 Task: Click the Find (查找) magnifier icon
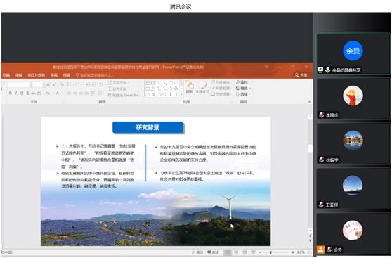coord(237,82)
